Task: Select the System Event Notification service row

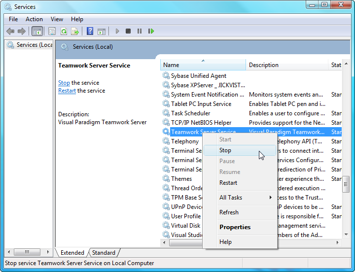Action: point(252,95)
